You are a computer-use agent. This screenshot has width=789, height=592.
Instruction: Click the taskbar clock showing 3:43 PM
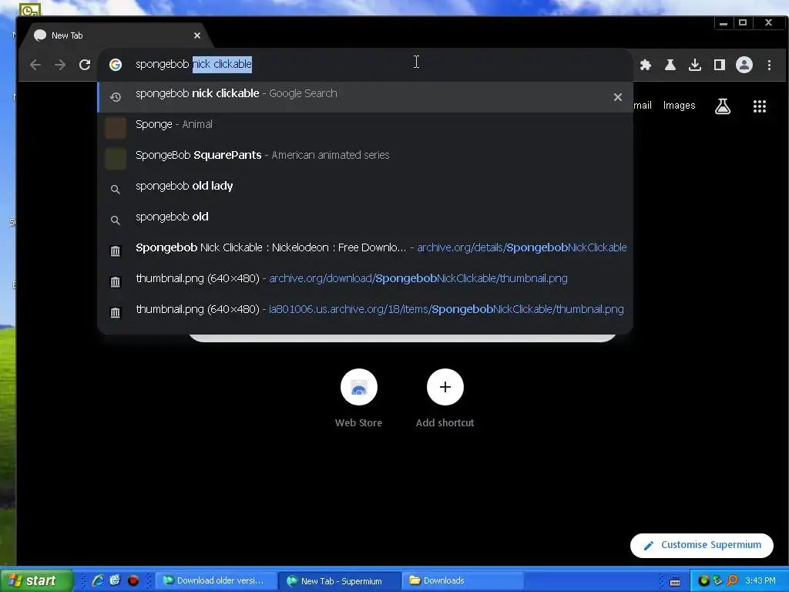760,580
